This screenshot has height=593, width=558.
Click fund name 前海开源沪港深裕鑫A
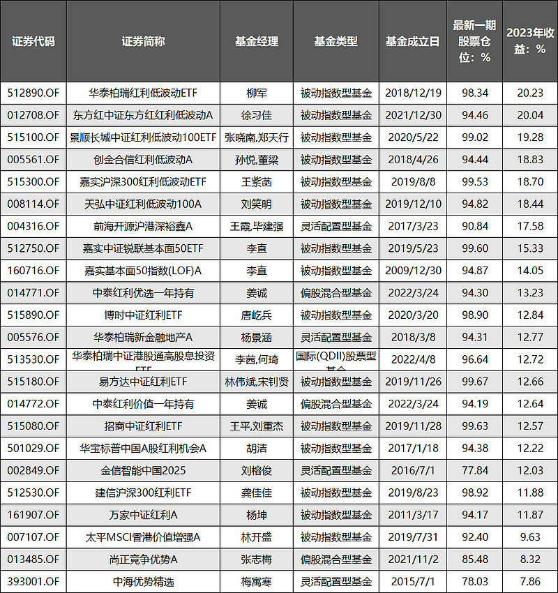click(x=143, y=227)
